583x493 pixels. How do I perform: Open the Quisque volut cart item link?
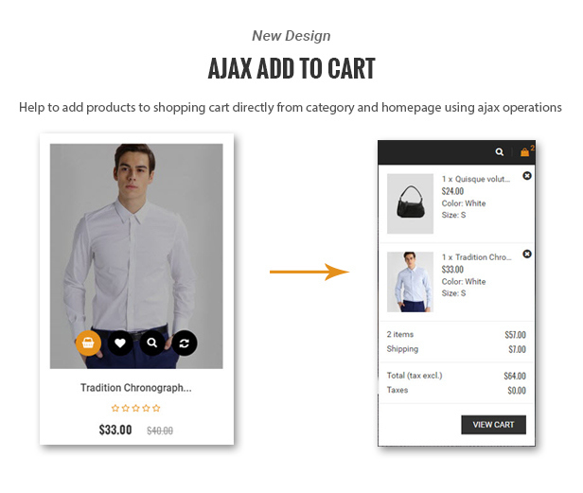tap(483, 179)
